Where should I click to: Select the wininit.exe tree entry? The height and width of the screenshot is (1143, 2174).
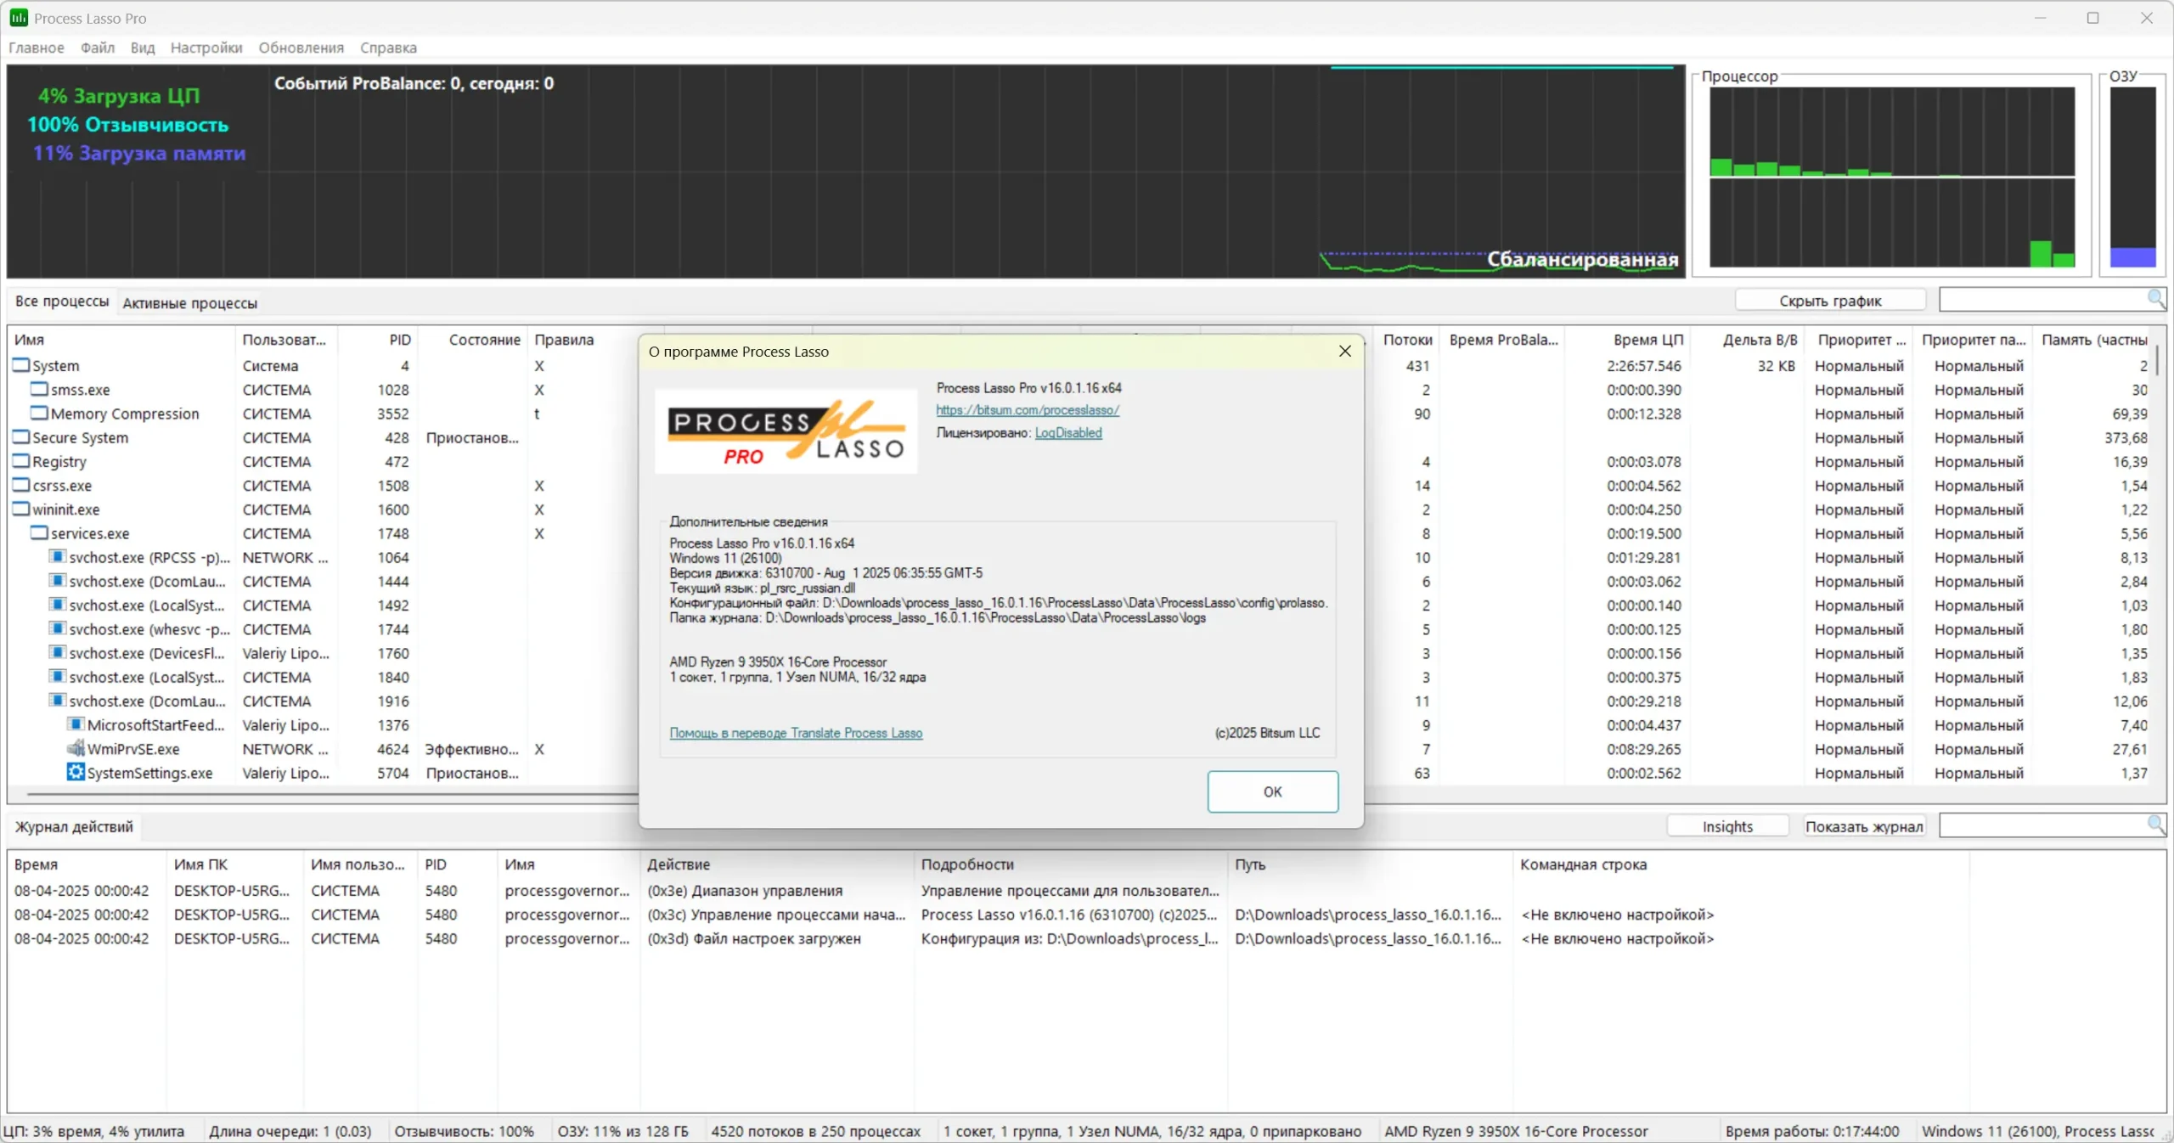coord(66,510)
